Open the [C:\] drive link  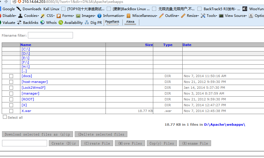(26, 49)
